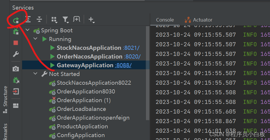This screenshot has width=270, height=140.
Task: Click the exit arrow icon in sidebar
Action: (16, 91)
